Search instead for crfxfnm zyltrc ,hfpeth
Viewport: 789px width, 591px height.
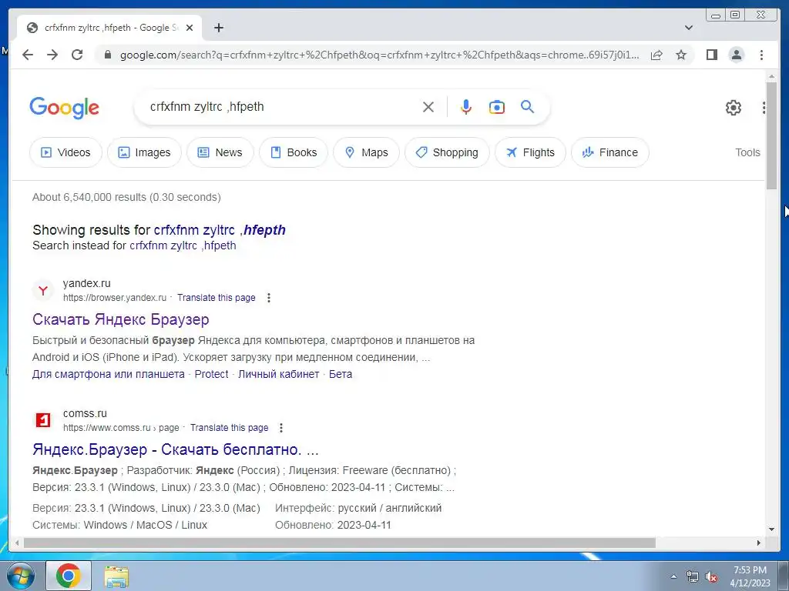pos(183,245)
